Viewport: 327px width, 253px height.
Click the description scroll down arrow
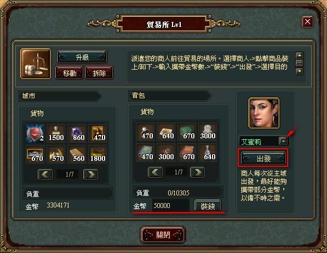[x=300, y=71]
